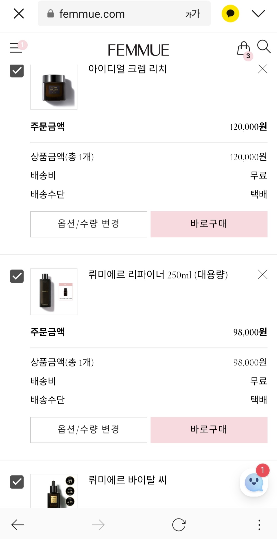Change text size with 가가 button
Screen dimensions: 277x539
[193, 14]
